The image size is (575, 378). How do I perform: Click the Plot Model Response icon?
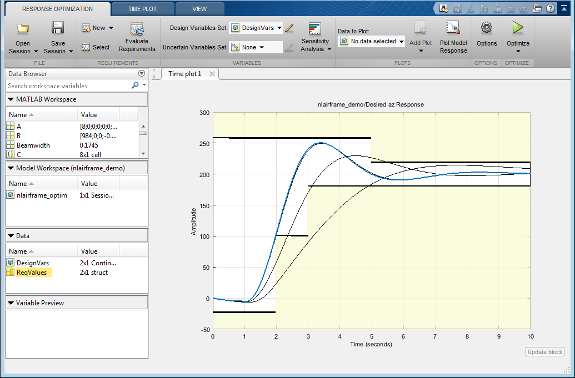tap(453, 28)
